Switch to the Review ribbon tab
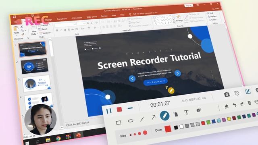The height and width of the screenshot is (145, 258). point(104,16)
